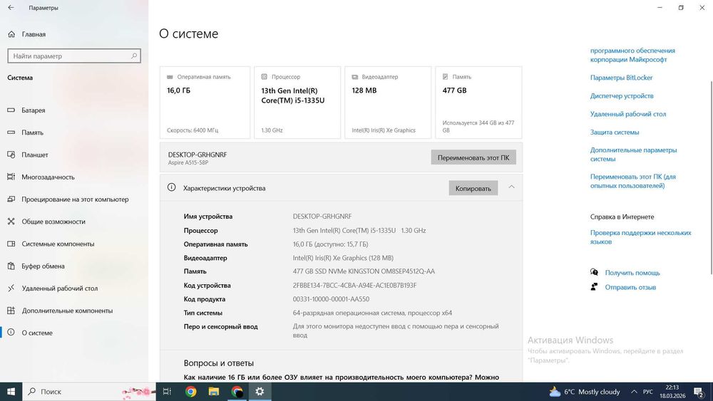Show hidden tray icons chevron
713x401 pixels.
pyautogui.click(x=634, y=392)
